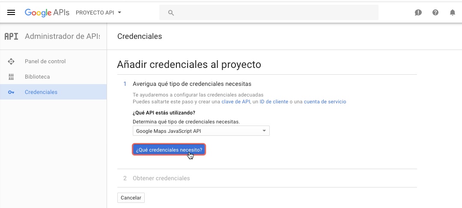
Task: Open the hamburger navigation menu
Action: pos(11,12)
